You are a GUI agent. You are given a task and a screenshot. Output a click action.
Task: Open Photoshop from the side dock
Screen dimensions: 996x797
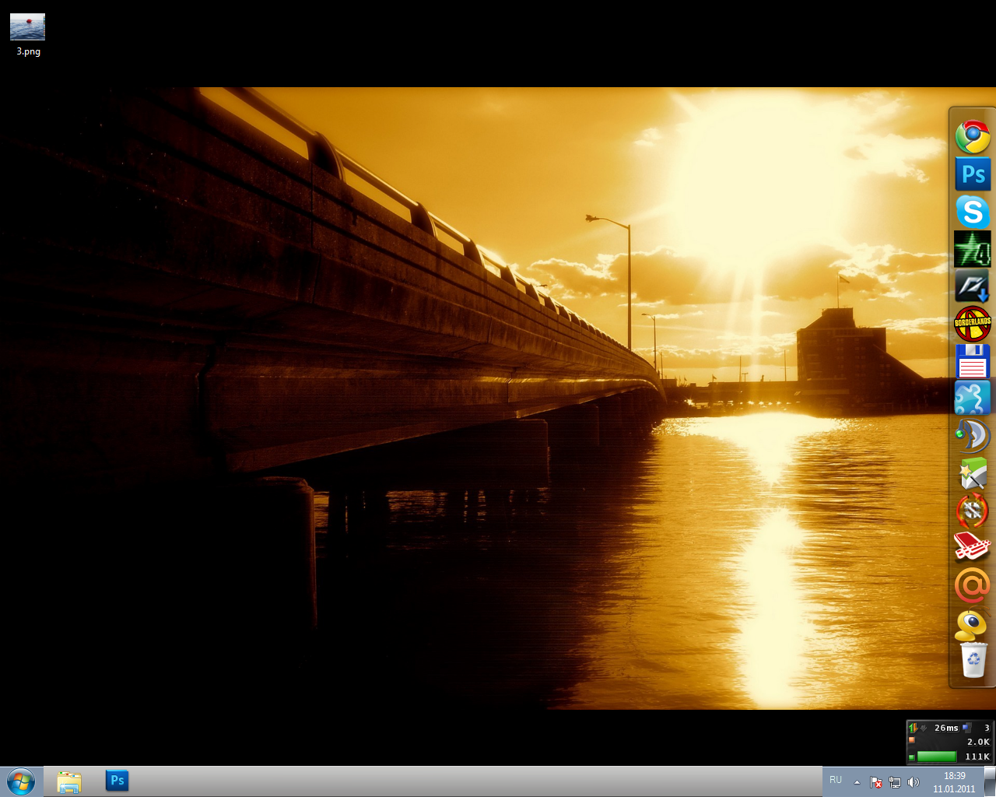pyautogui.click(x=973, y=174)
